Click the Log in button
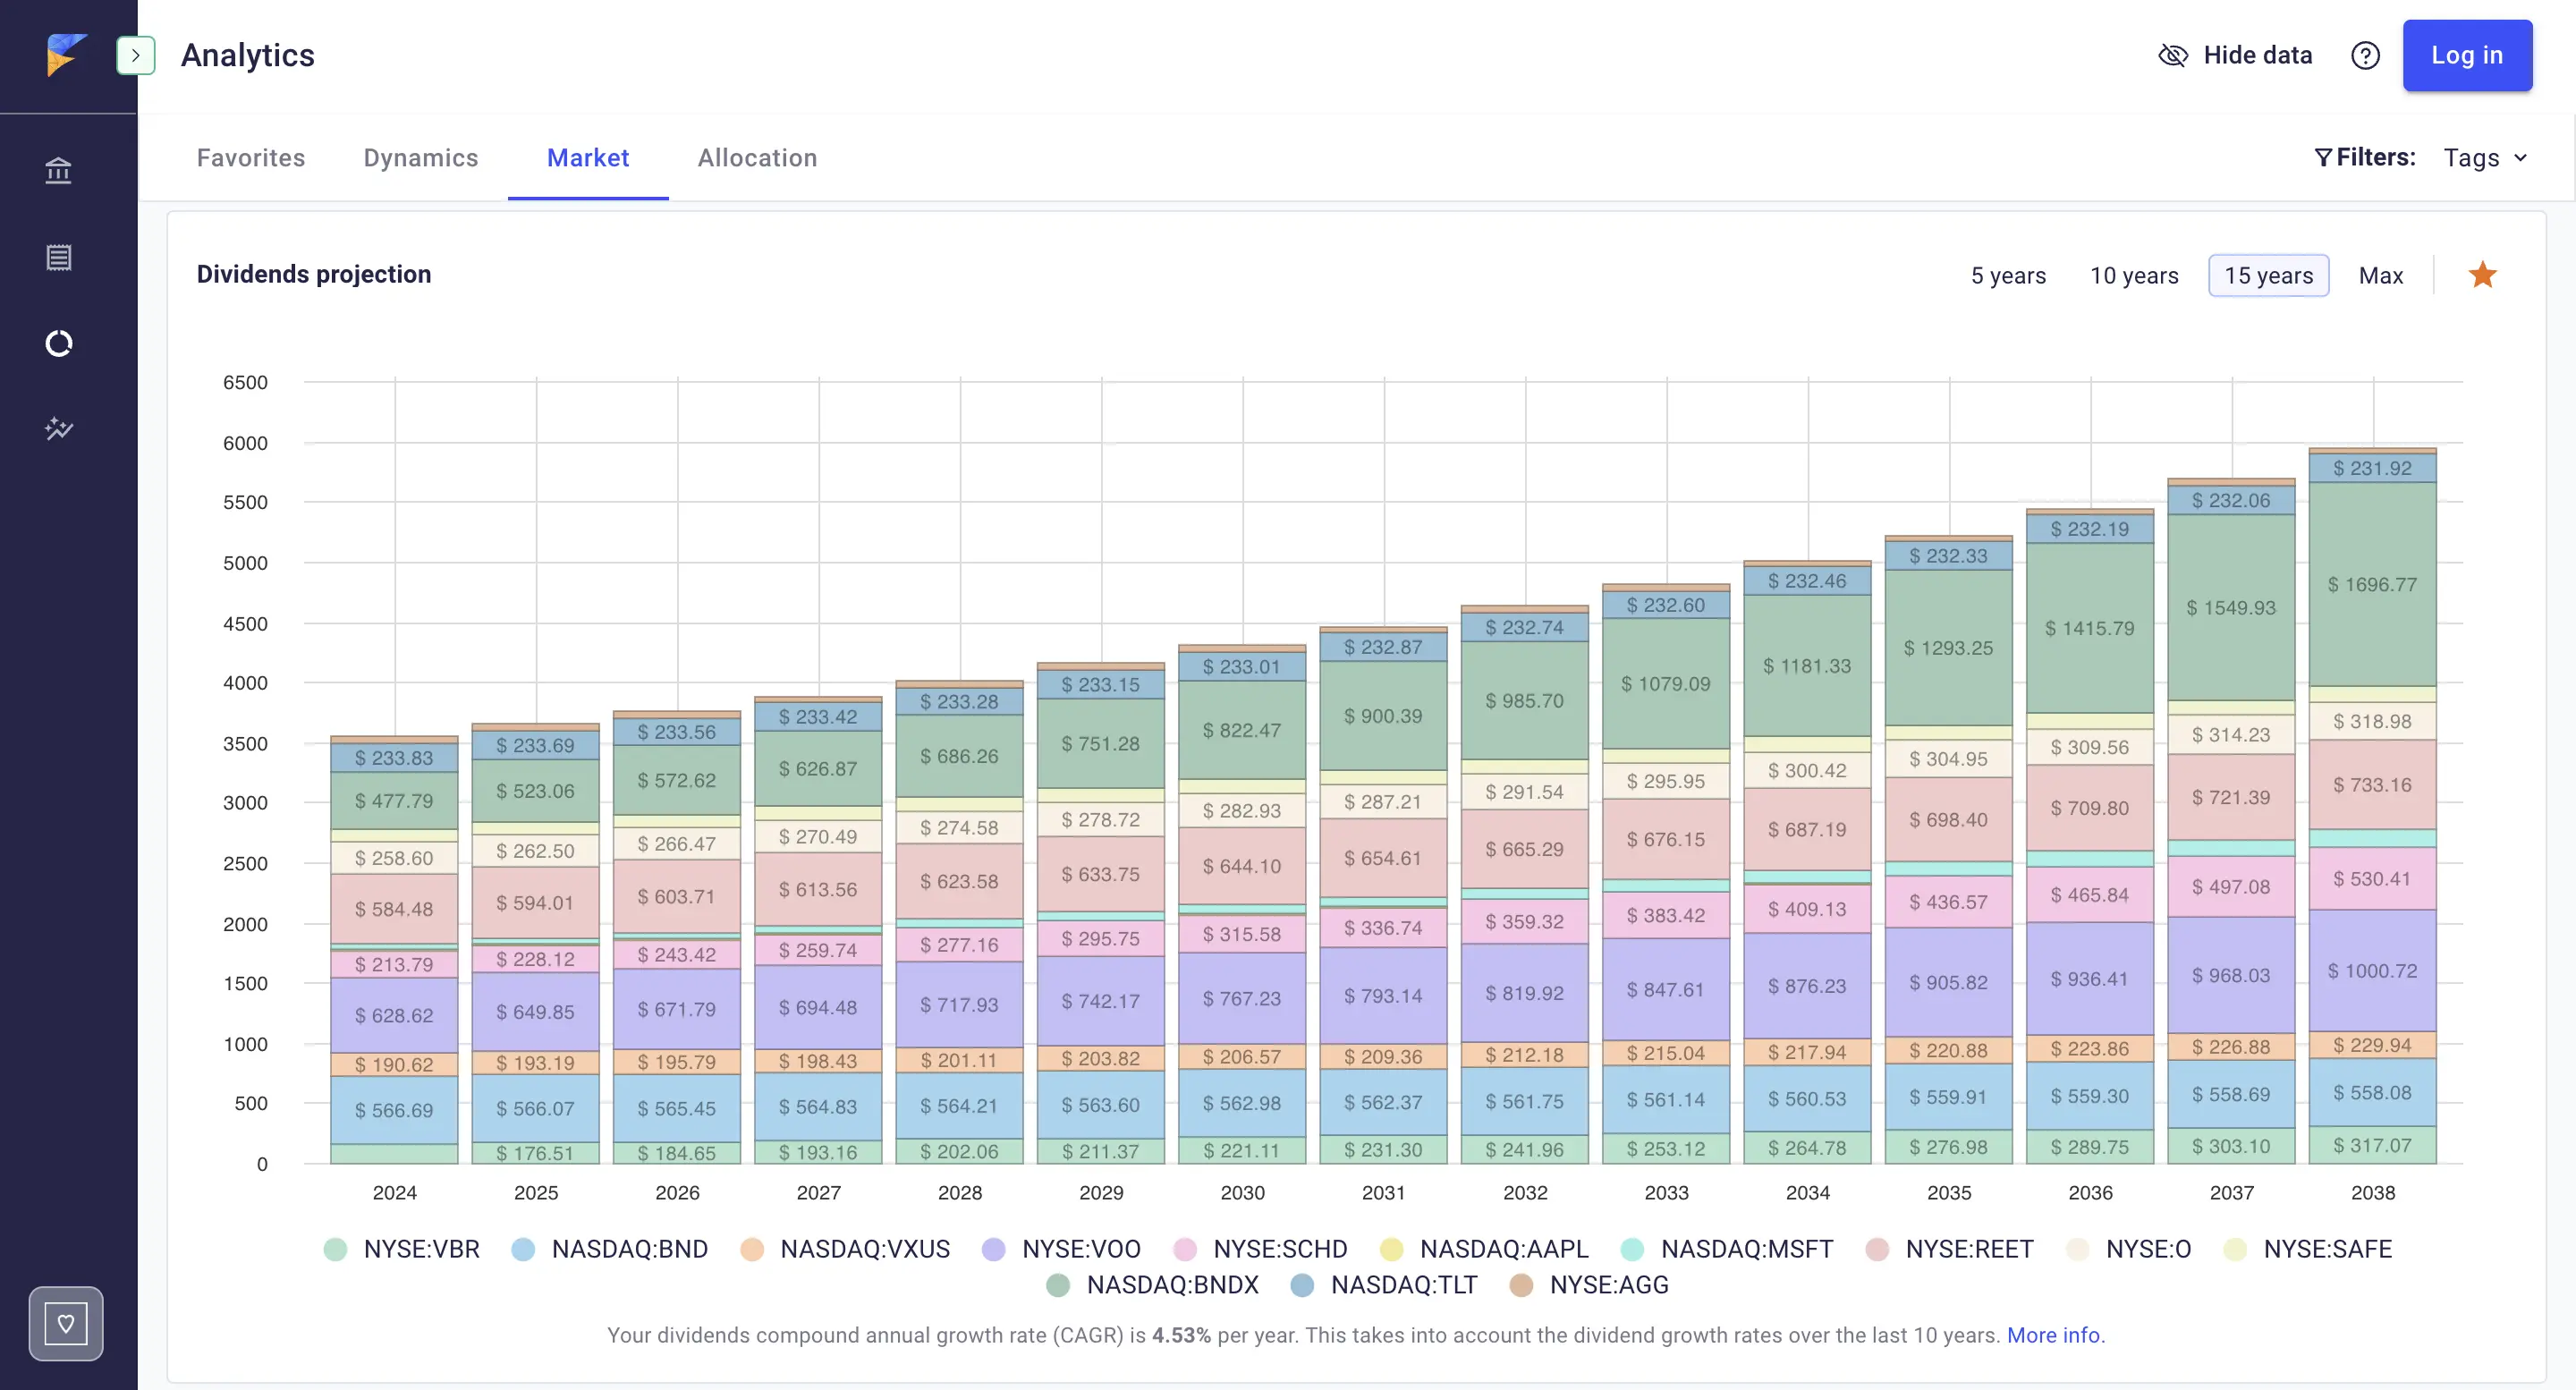Image resolution: width=2576 pixels, height=1390 pixels. (2467, 55)
